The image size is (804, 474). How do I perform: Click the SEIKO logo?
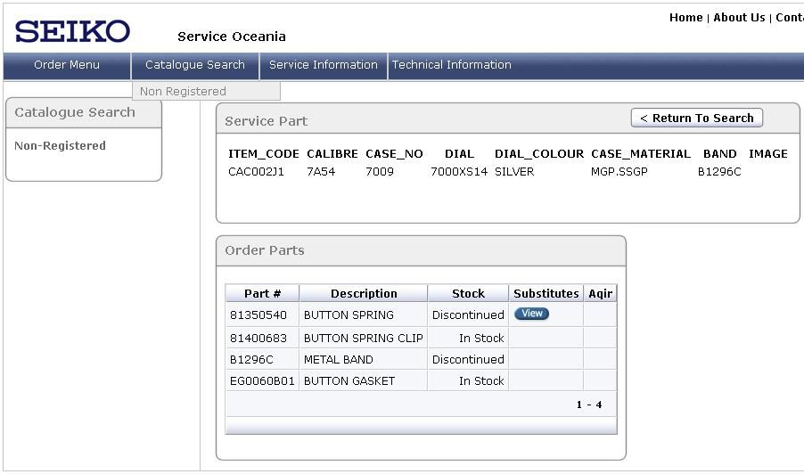point(72,32)
